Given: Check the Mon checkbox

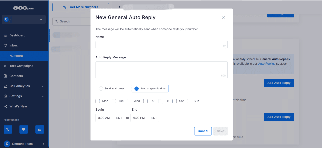Looking at the screenshot, I should [98, 101].
